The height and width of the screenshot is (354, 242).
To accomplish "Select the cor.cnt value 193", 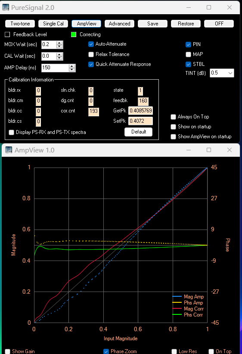I will point(93,111).
